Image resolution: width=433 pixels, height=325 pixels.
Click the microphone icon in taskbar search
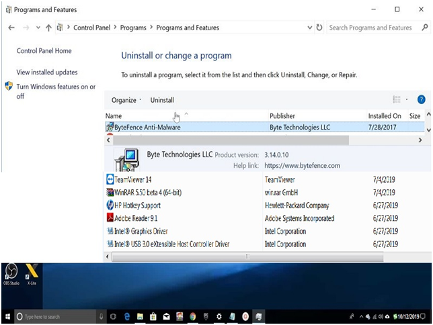click(x=101, y=316)
